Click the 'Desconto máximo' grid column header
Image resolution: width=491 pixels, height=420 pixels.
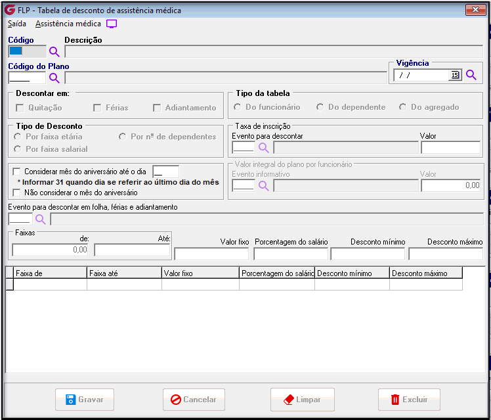coord(426,273)
